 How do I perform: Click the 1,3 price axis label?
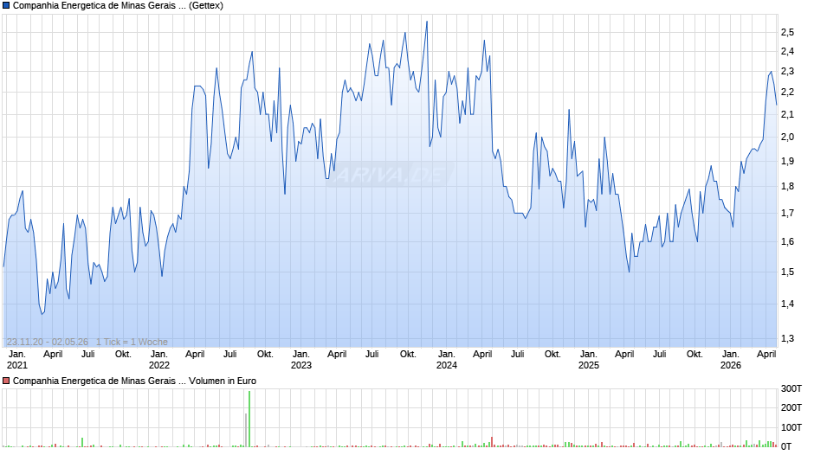(787, 339)
